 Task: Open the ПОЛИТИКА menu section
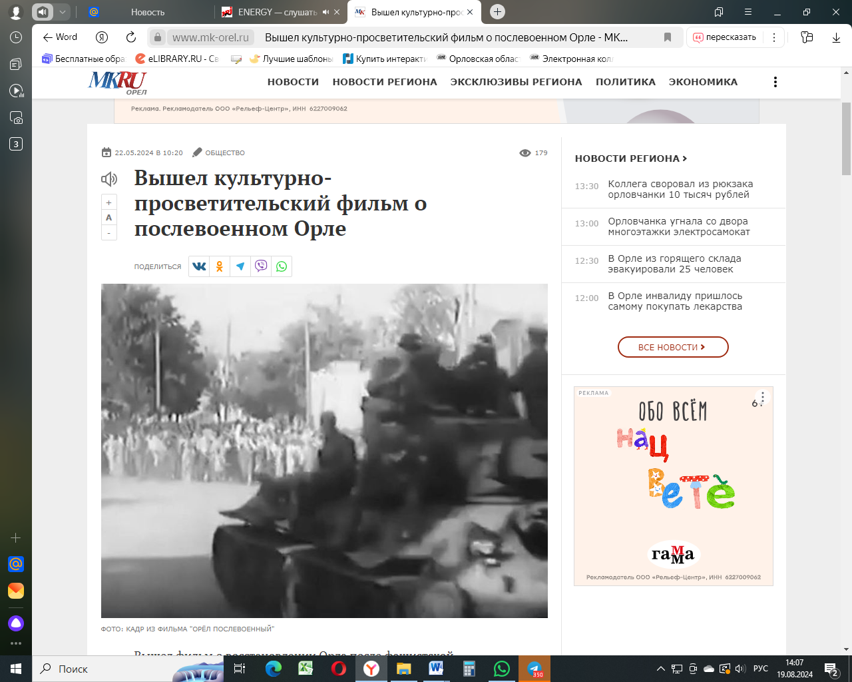(625, 82)
